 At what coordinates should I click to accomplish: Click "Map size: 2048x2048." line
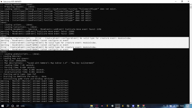(13, 61)
